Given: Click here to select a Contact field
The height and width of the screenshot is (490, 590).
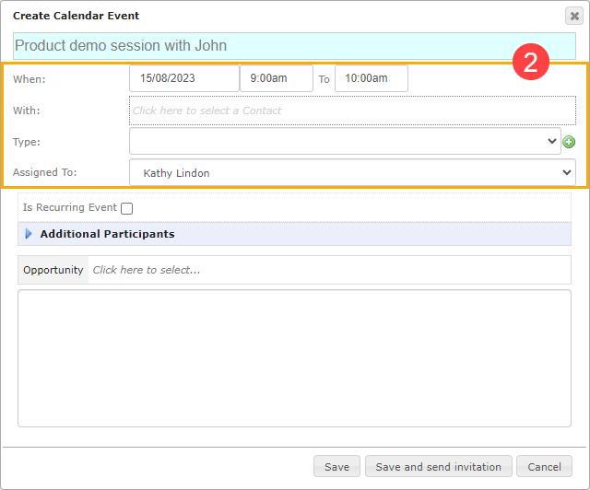Looking at the screenshot, I should [352, 111].
